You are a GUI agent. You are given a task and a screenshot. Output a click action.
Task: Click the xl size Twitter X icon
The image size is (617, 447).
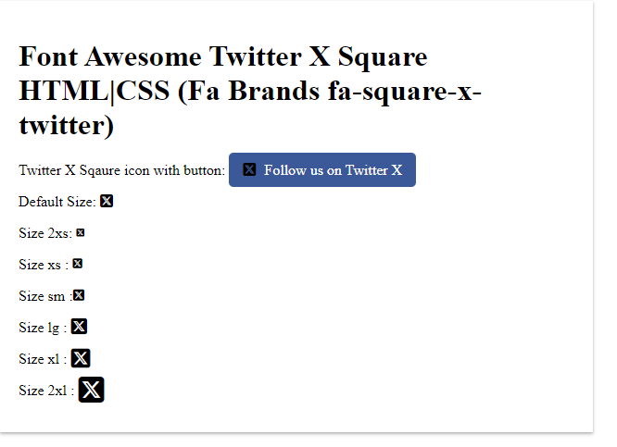coord(81,357)
